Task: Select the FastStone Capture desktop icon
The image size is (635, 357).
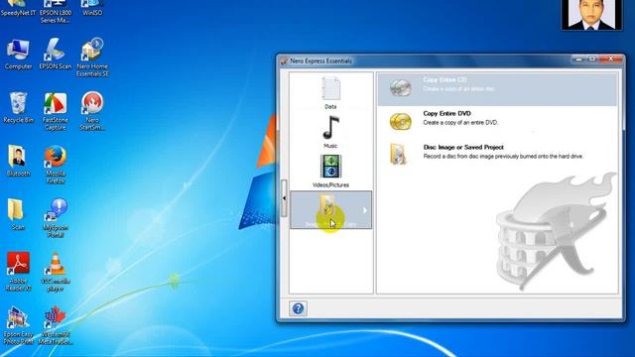Action: coord(56,111)
